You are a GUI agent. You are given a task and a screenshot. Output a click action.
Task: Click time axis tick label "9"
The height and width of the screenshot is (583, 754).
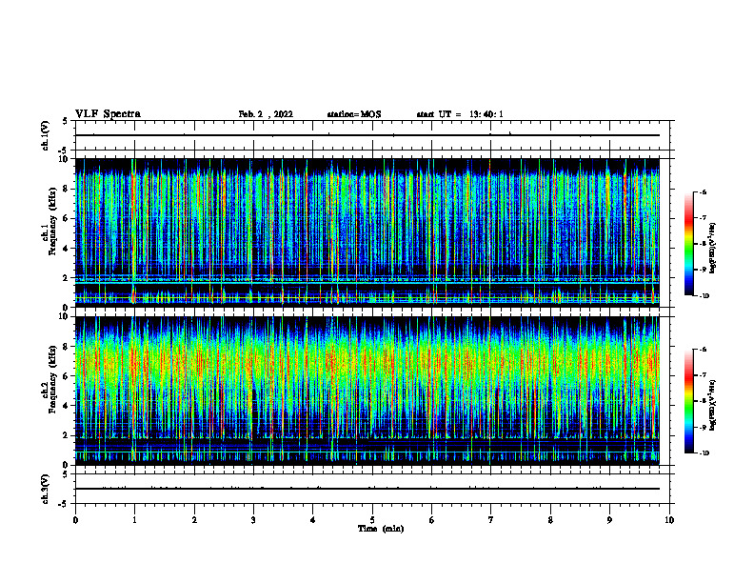tap(610, 520)
